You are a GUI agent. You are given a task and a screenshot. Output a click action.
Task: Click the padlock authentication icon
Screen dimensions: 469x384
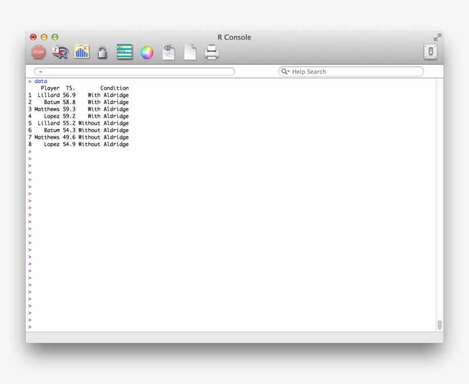click(102, 53)
